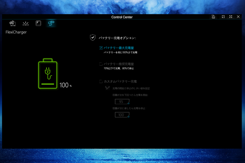The width and height of the screenshot is (245, 163).
Task: Click the バッテリーを常に100%まで充電 description
Action: [x=120, y=52]
